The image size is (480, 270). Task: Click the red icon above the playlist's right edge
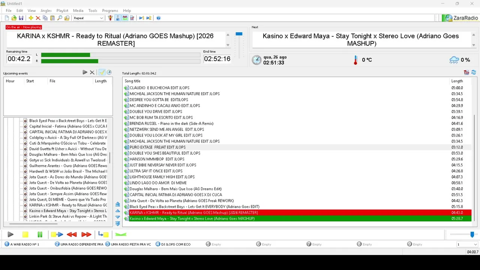coord(466,72)
